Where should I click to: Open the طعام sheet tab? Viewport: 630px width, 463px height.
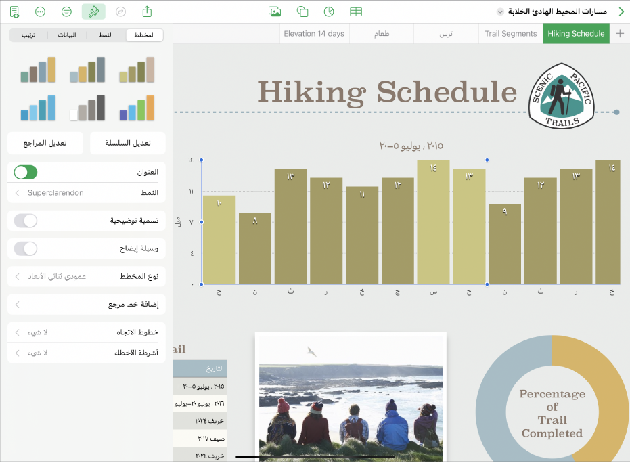[382, 34]
